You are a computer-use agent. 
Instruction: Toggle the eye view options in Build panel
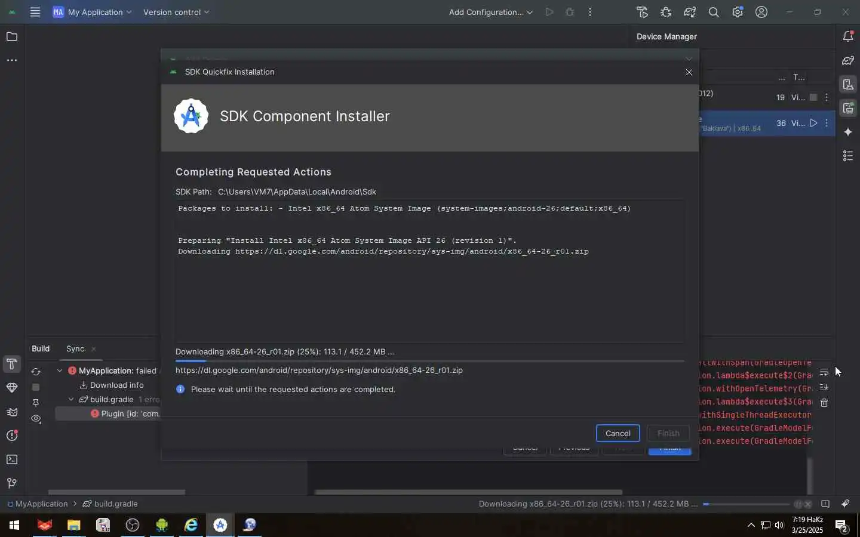(x=36, y=419)
